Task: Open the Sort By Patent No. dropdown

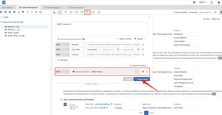Action: tap(216, 19)
